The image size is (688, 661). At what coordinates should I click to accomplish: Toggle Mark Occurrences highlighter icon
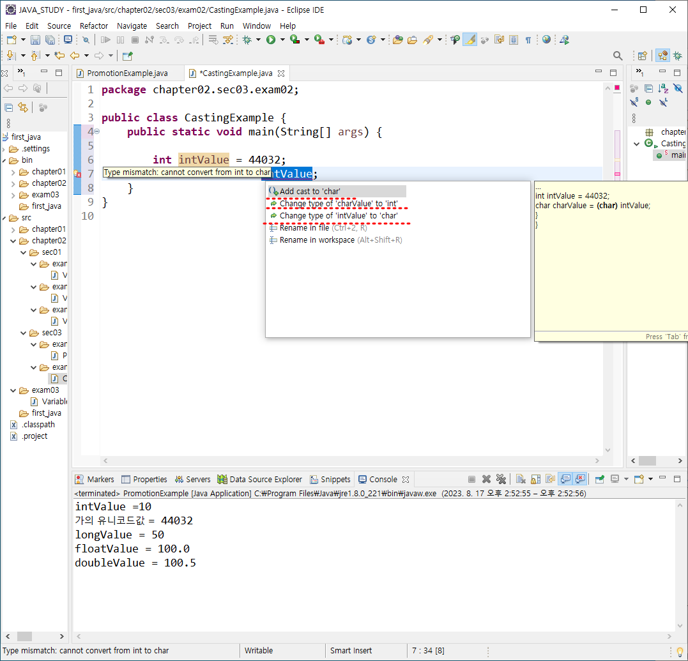pyautogui.click(x=470, y=40)
